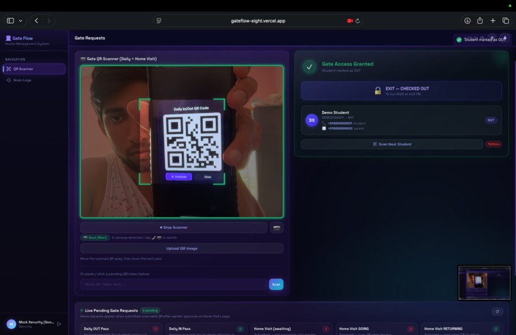Open the Daily IN Pass card

tap(206, 329)
